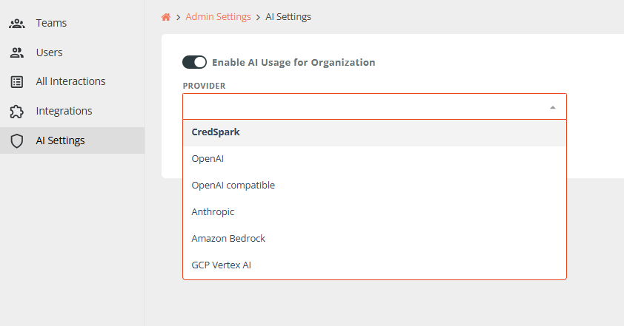
Task: Click the home icon in breadcrumb
Action: pyautogui.click(x=166, y=17)
